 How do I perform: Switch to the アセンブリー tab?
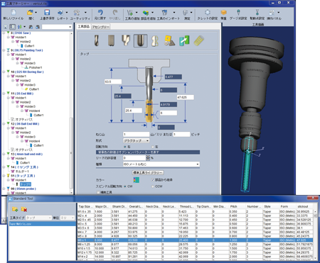(x=100, y=27)
